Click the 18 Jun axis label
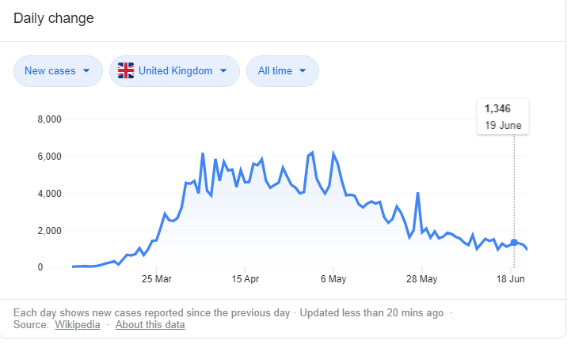 click(509, 279)
